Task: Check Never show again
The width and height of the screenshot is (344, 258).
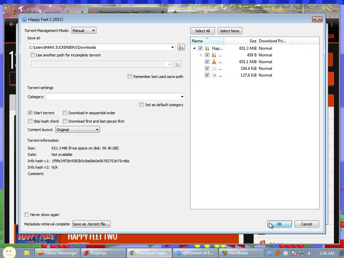Action: coord(27,215)
